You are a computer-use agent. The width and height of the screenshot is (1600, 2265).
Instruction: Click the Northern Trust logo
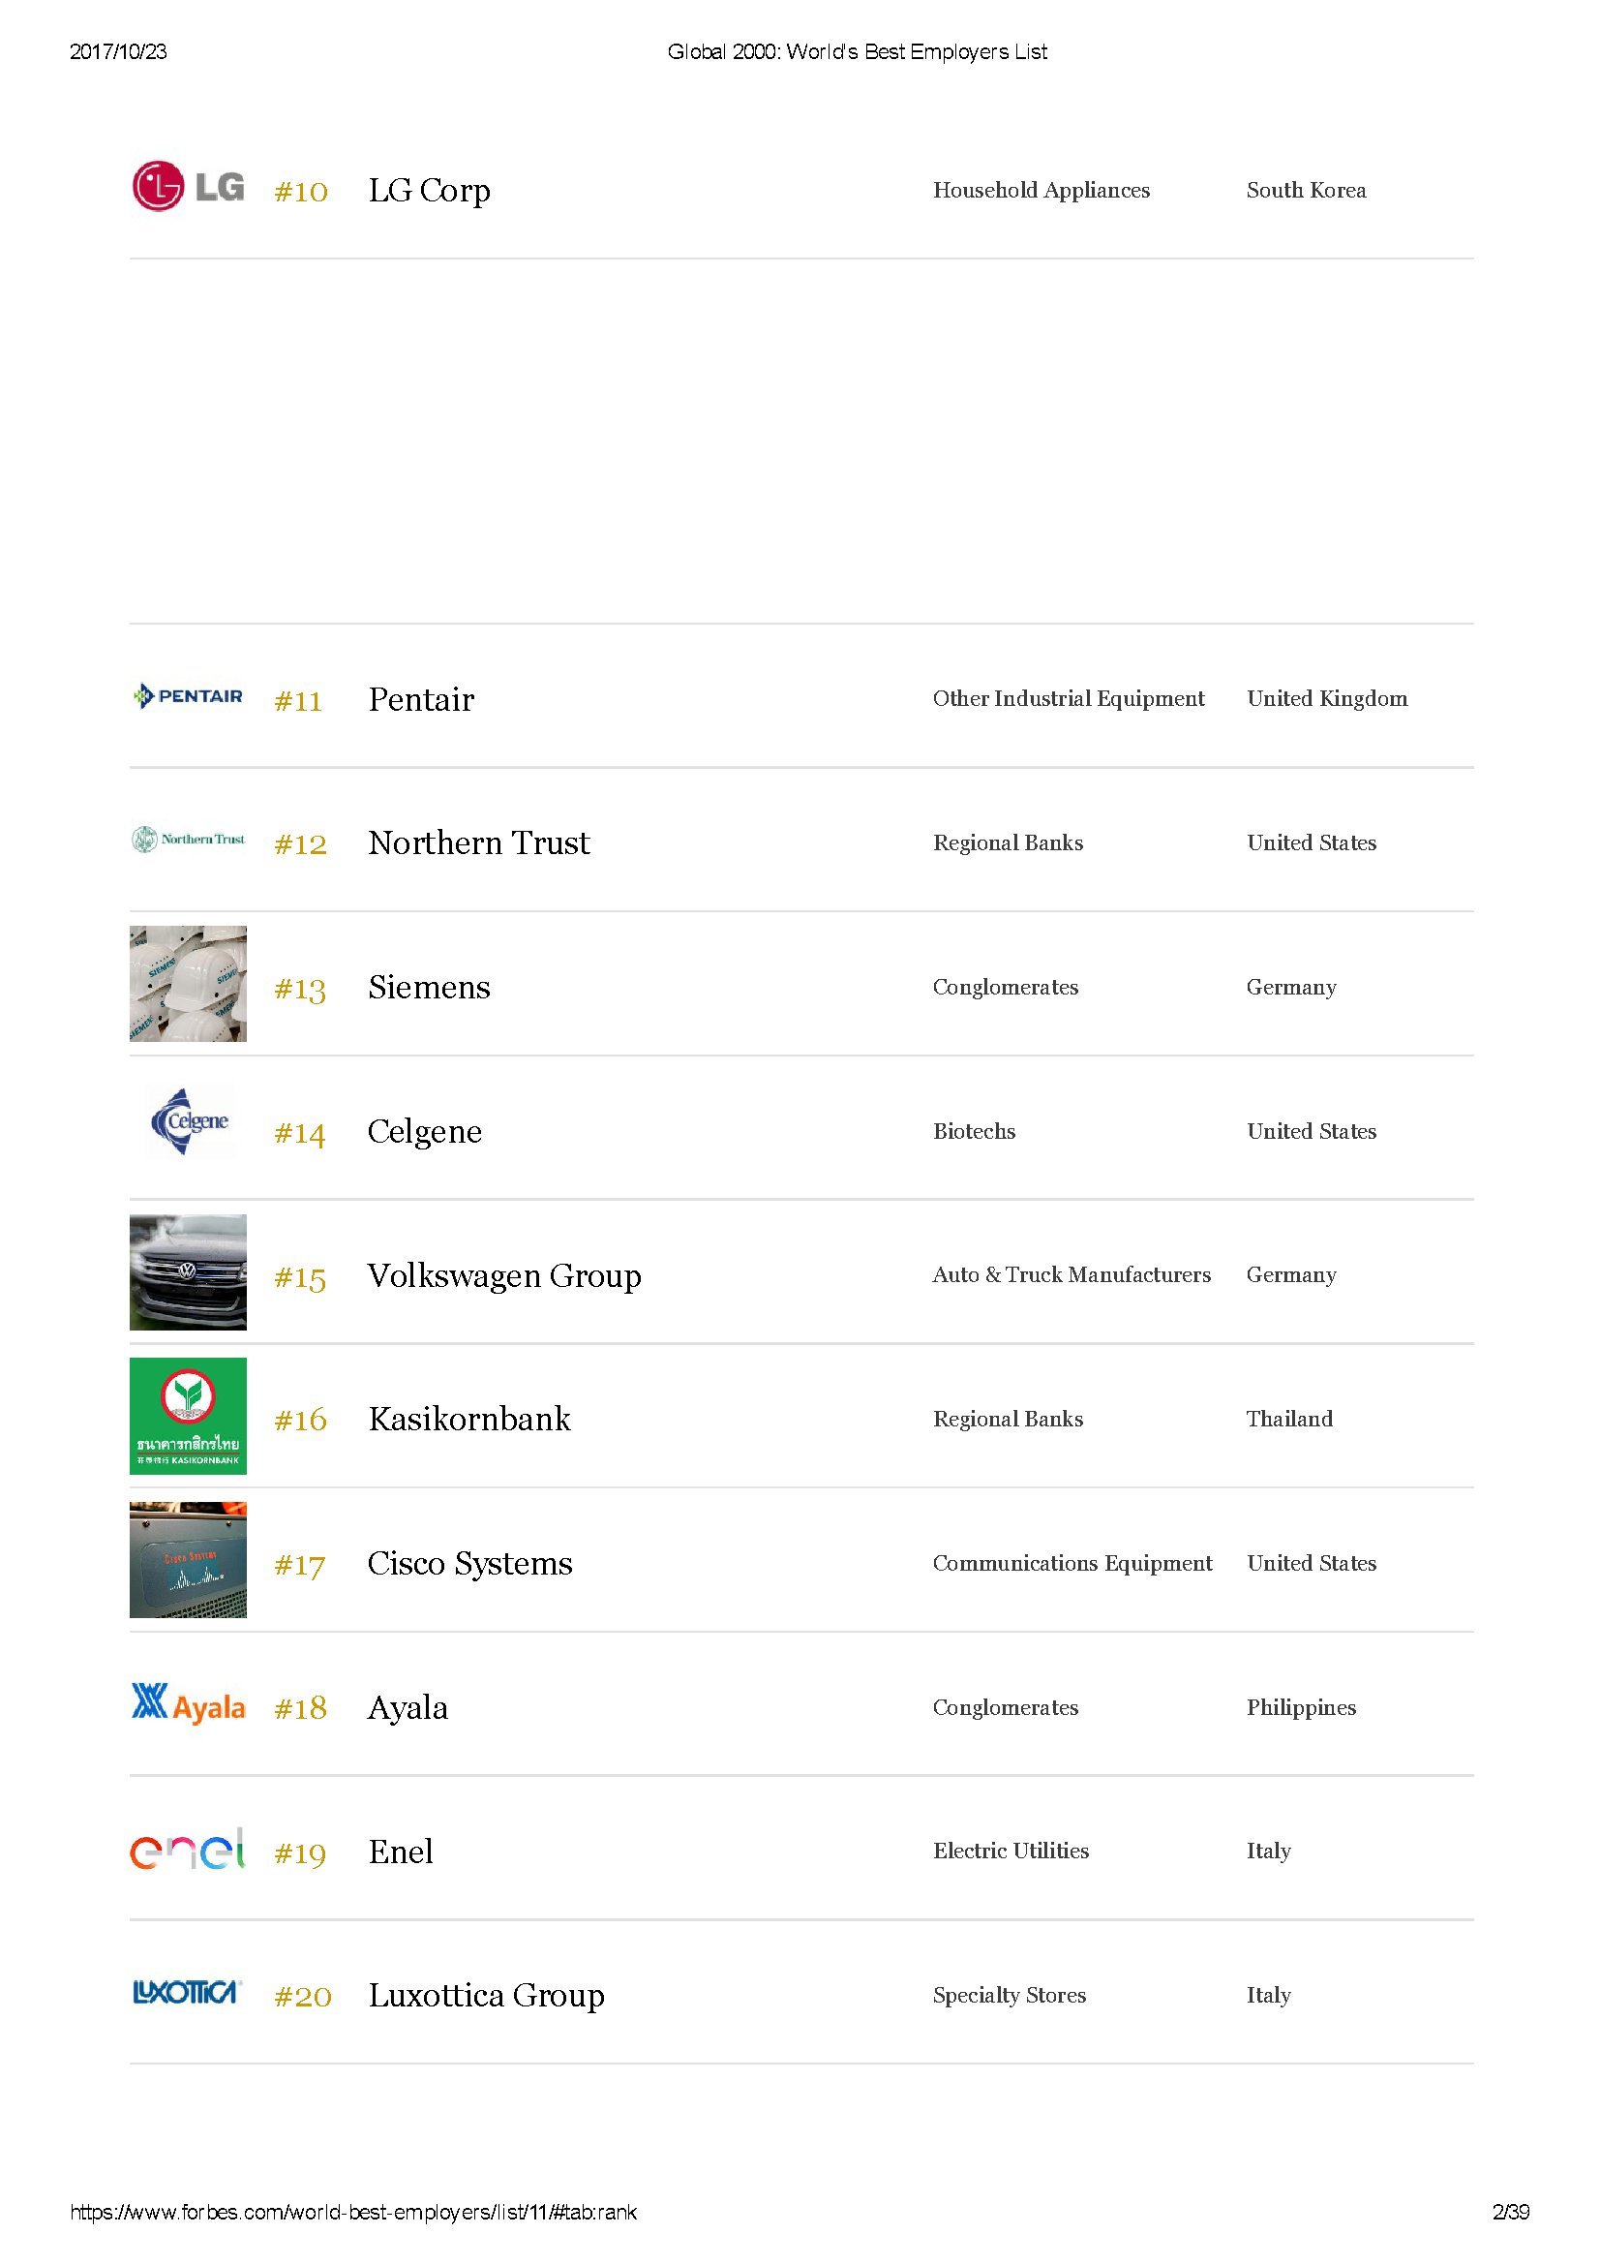pos(188,840)
